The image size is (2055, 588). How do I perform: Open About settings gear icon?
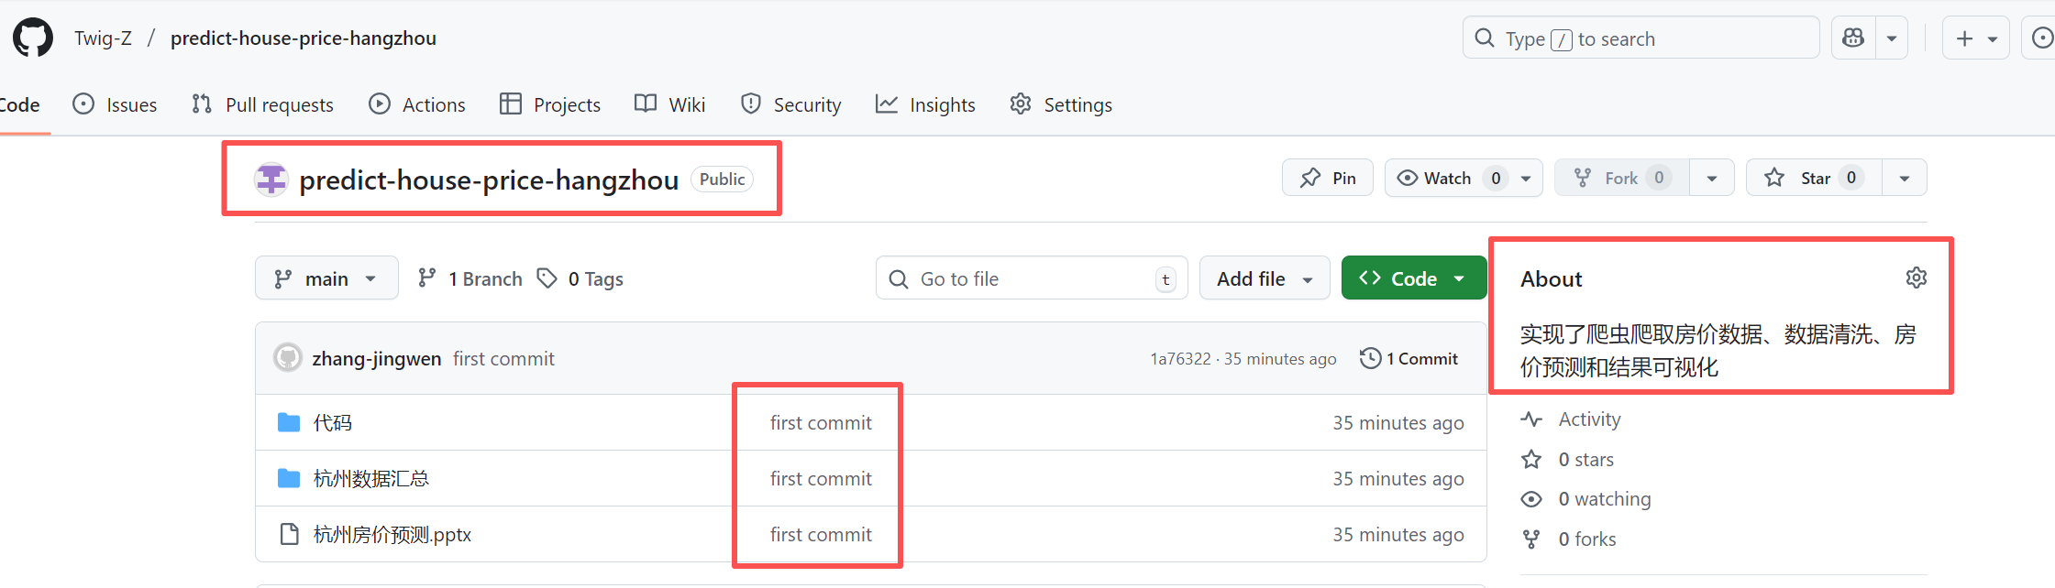(1916, 278)
